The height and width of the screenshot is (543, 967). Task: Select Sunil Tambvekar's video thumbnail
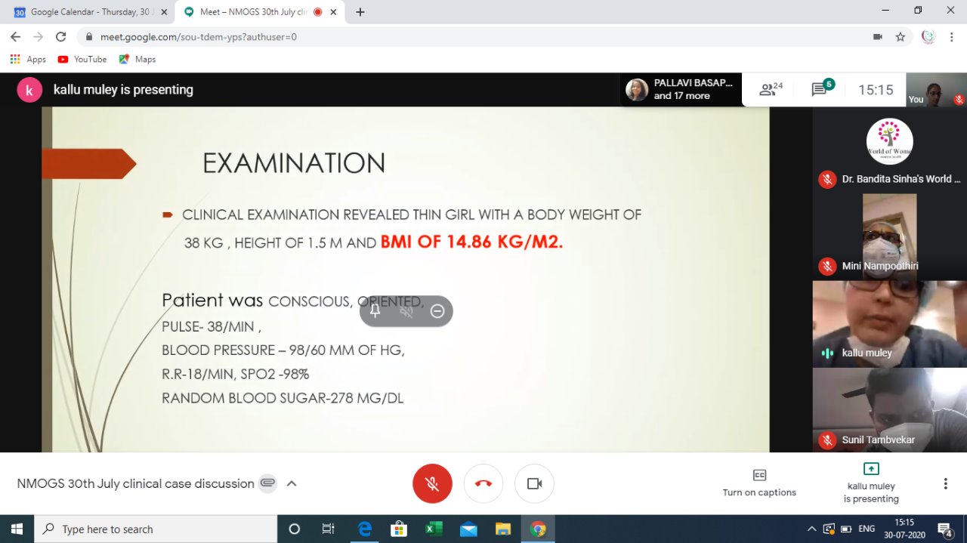point(889,409)
